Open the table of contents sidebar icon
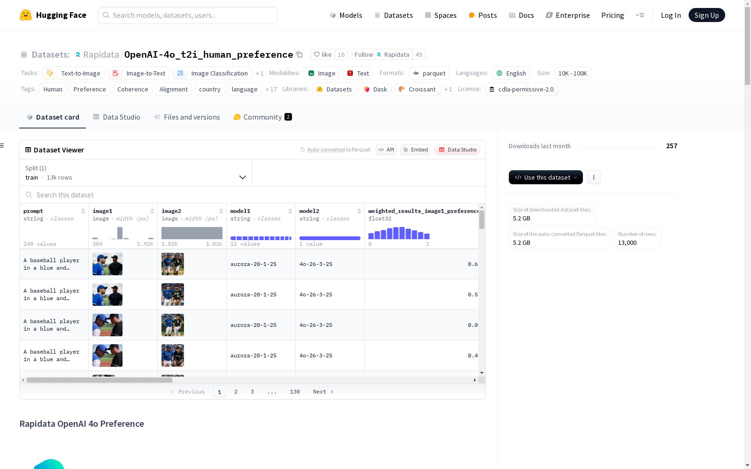 tap(2, 145)
